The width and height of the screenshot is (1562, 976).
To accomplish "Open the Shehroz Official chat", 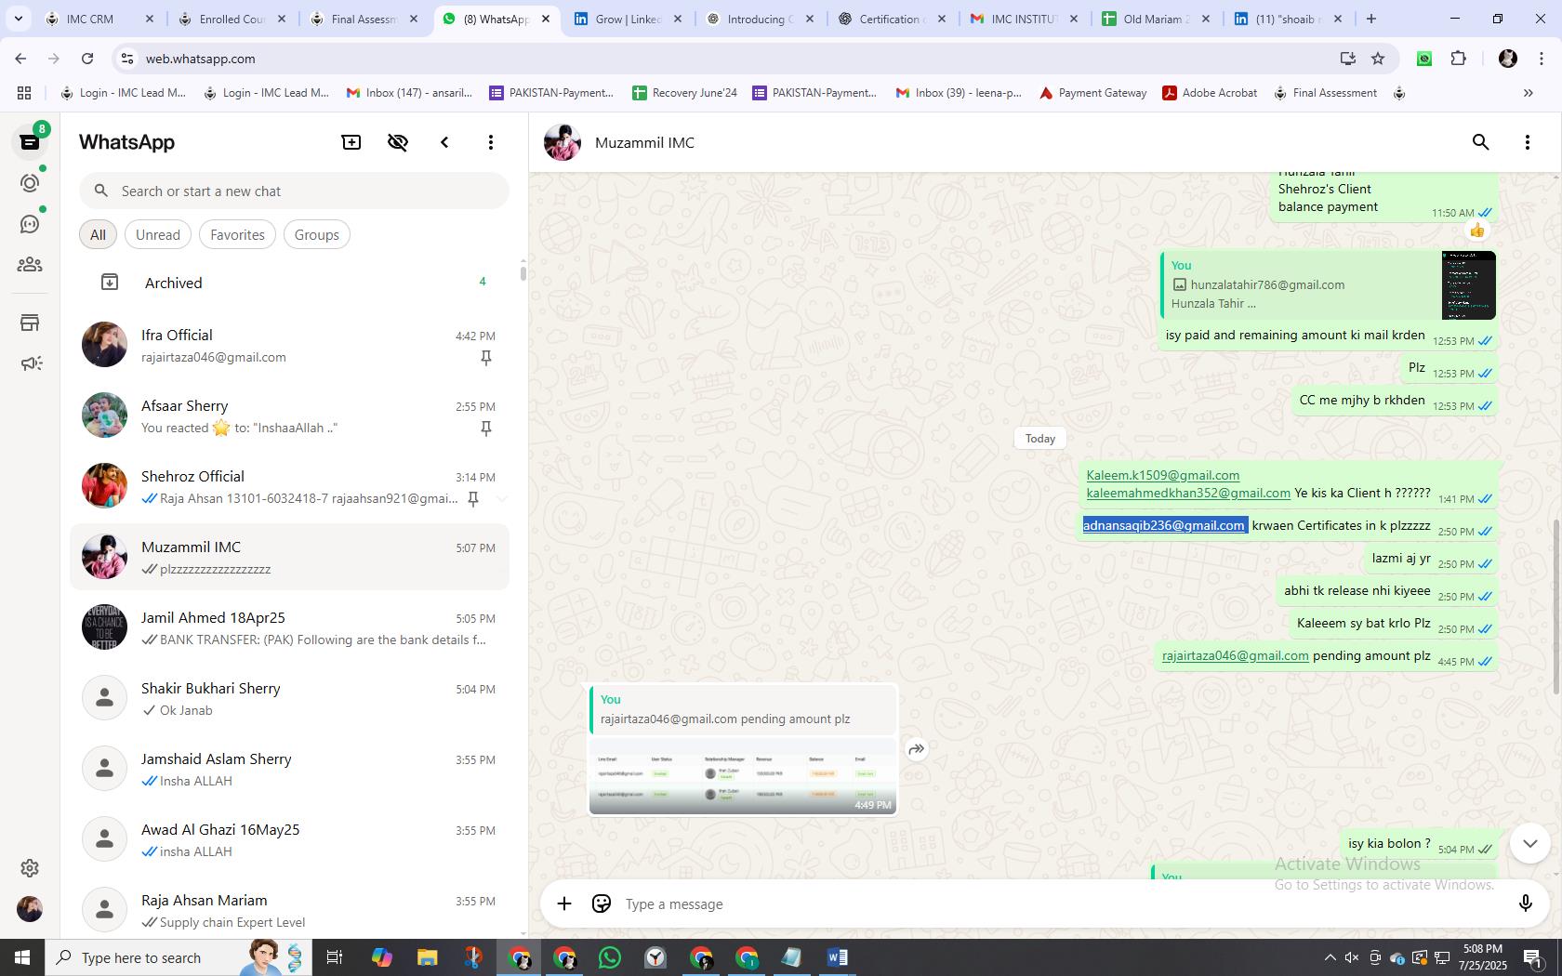I will 290,486.
